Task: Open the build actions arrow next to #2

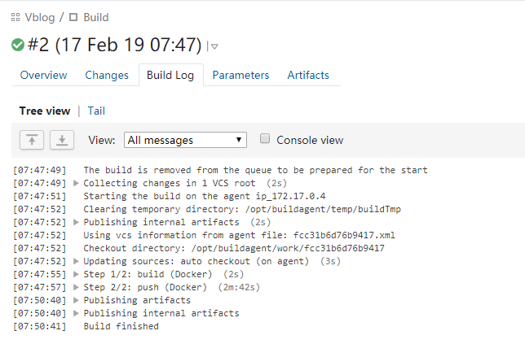Action: 214,46
